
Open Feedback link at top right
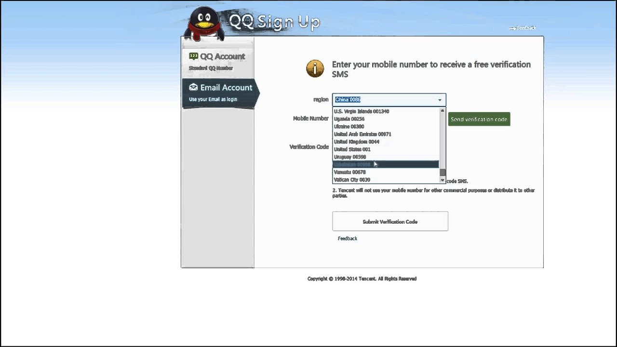pos(523,28)
